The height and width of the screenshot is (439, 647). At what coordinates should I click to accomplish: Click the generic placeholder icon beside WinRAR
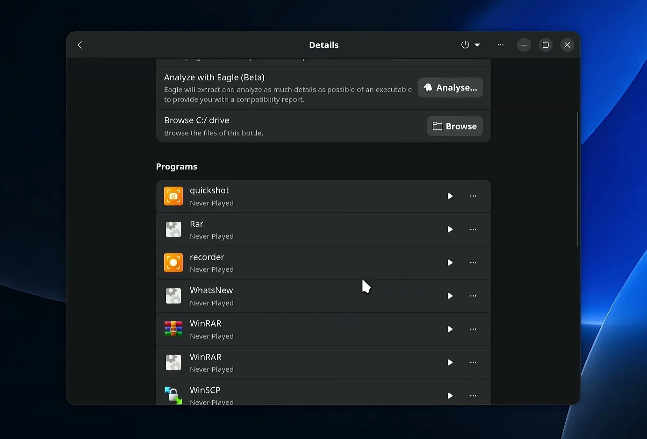(x=173, y=362)
